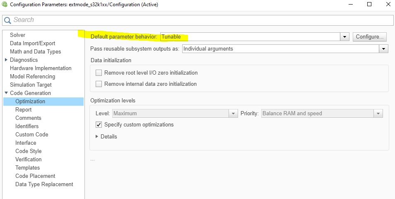Uncheck Specify custom optimizations
Viewport: 395px width, 199px height.
[x=99, y=125]
